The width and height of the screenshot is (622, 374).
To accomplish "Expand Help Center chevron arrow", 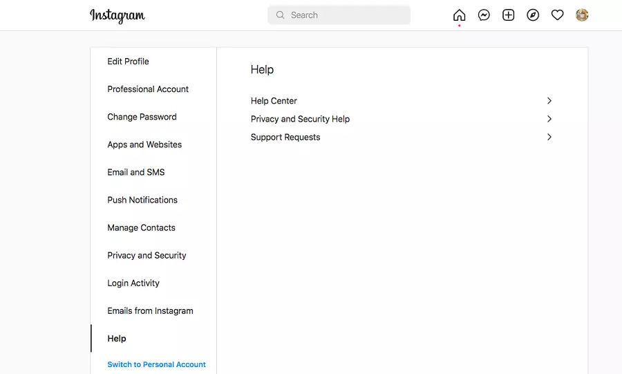I will pos(549,101).
